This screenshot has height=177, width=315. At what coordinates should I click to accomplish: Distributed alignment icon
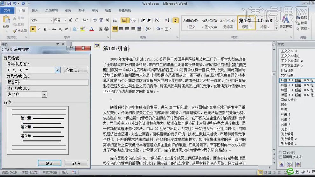tap(139, 29)
